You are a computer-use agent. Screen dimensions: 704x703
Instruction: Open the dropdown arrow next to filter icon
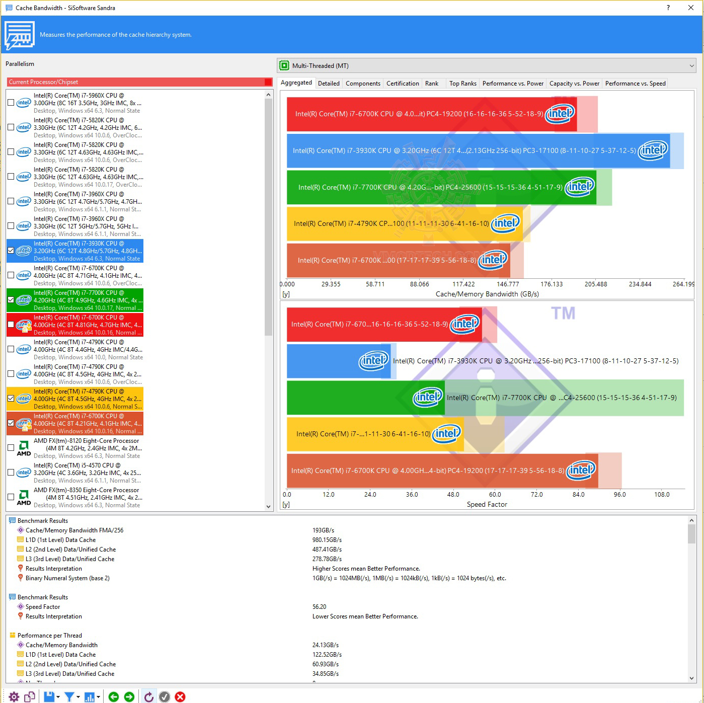click(78, 697)
